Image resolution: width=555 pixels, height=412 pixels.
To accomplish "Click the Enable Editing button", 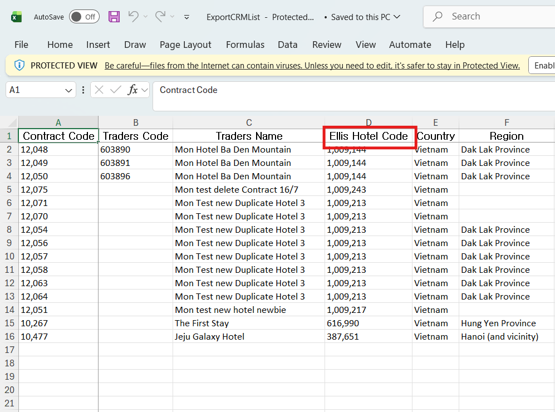I will (543, 66).
